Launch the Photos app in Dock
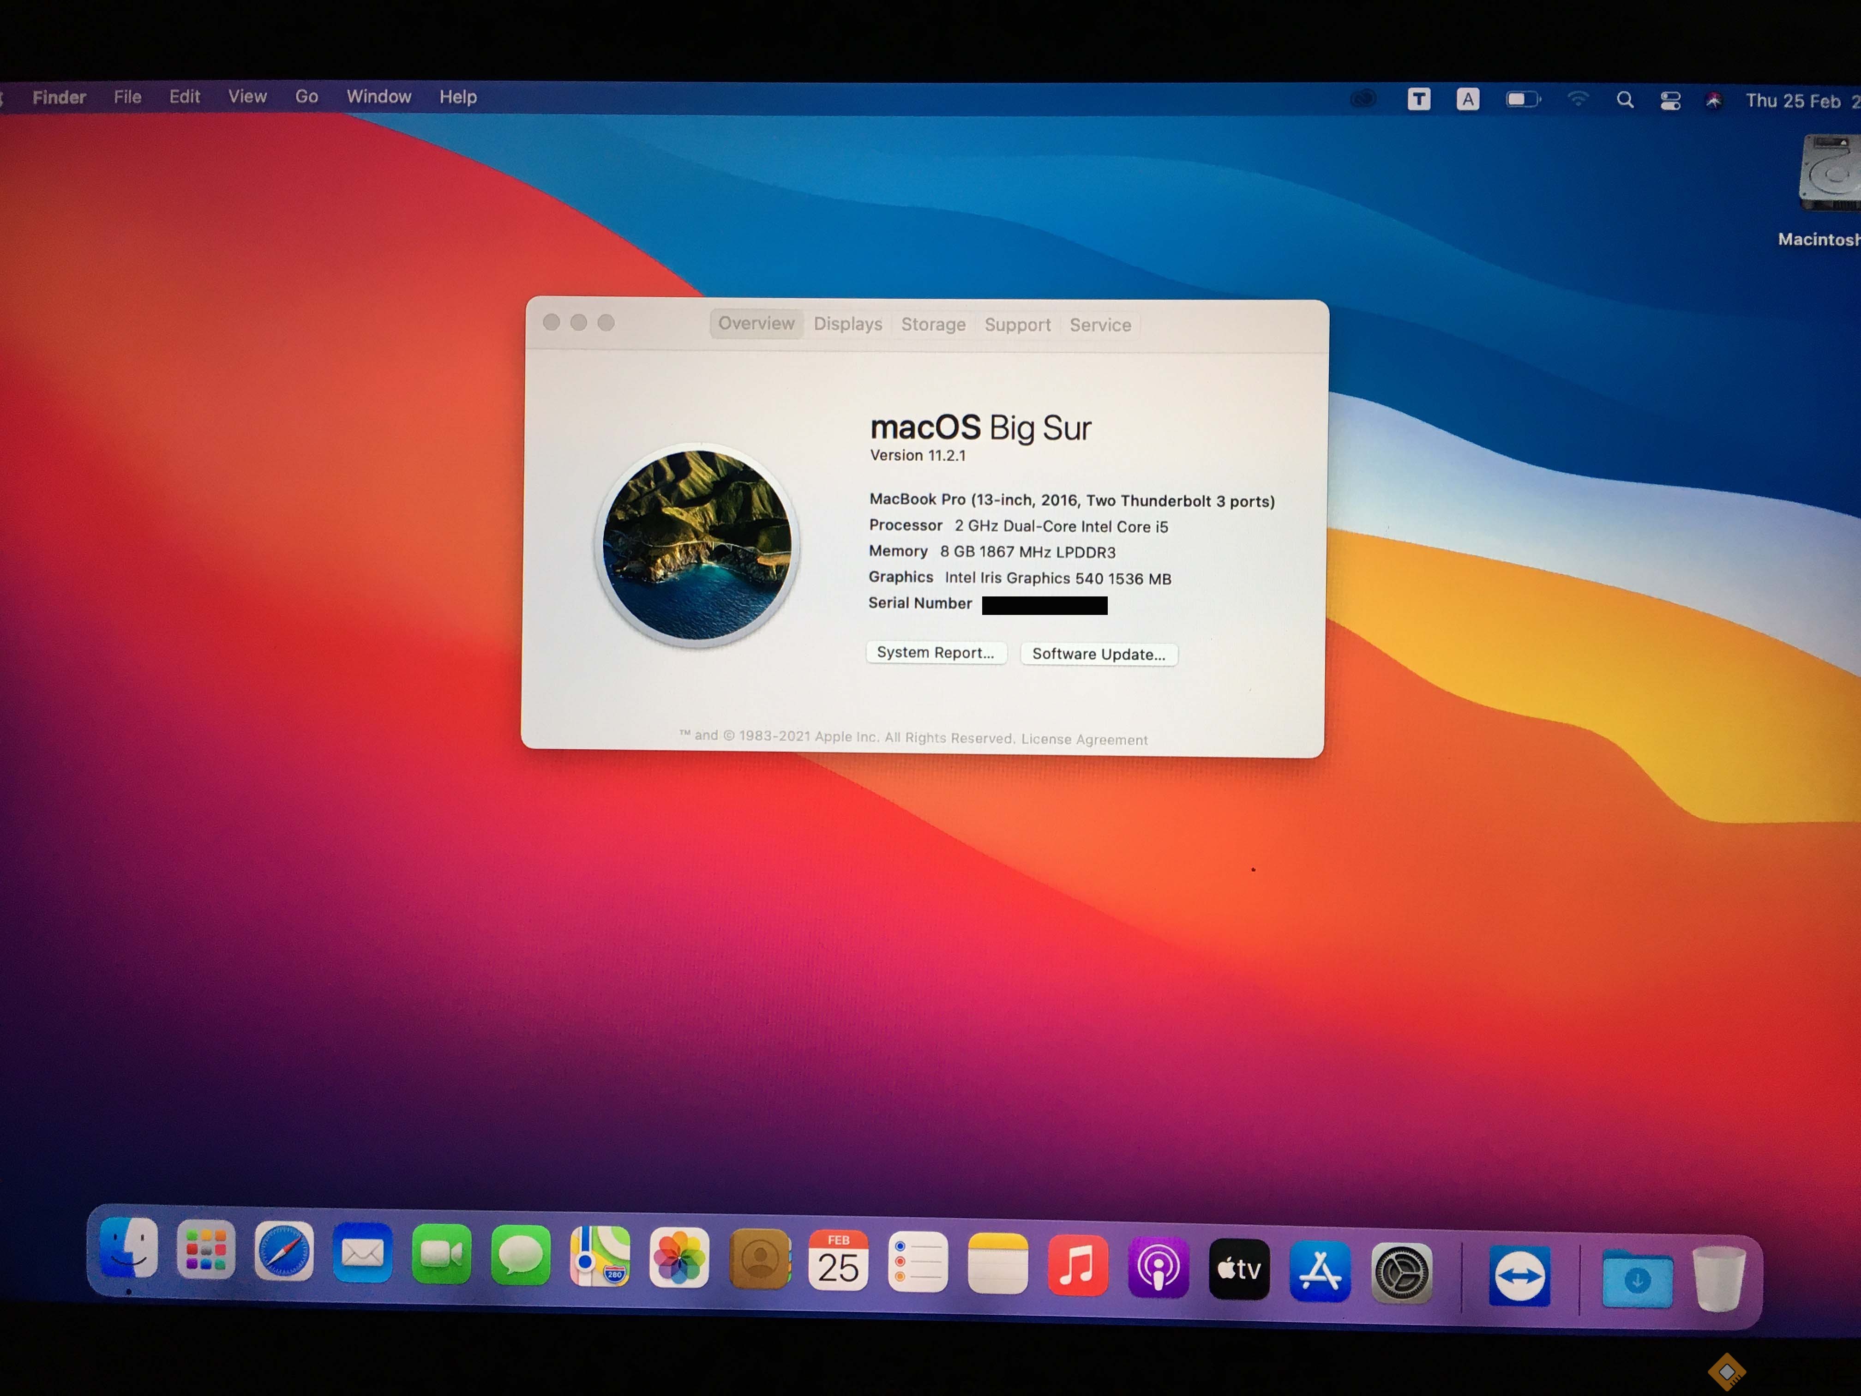 pyautogui.click(x=679, y=1259)
